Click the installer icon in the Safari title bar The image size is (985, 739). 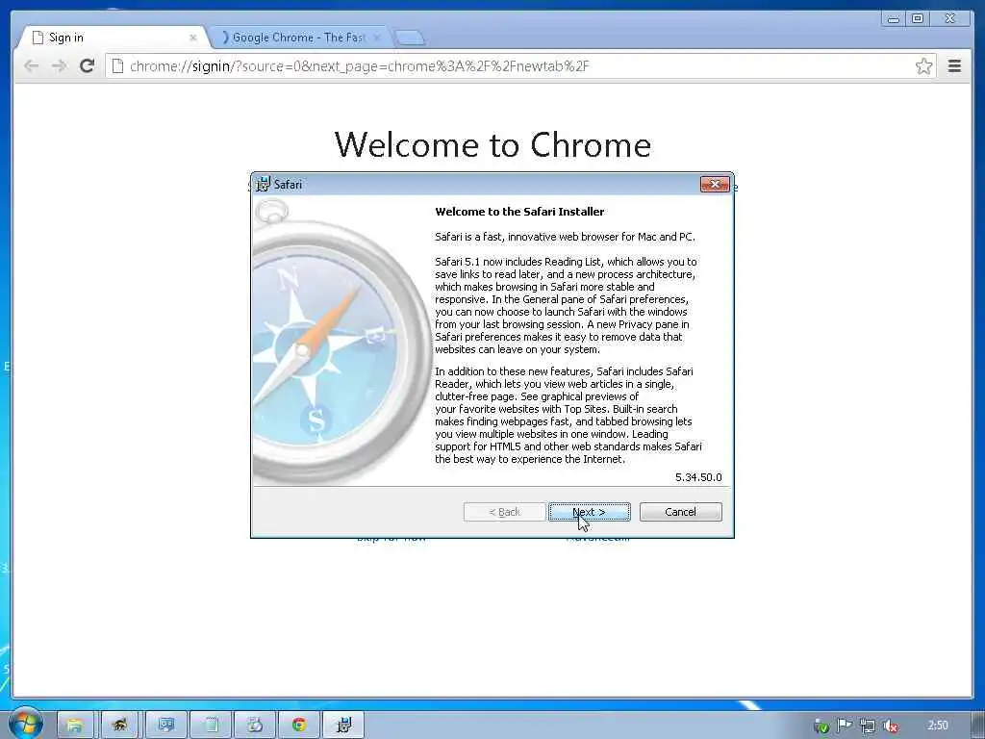[264, 184]
